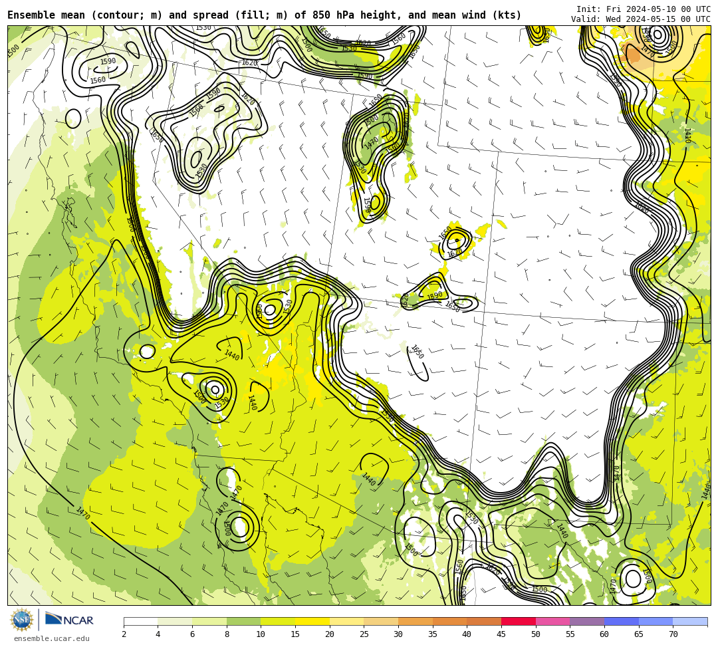Click the Valid: Wed 2024-05-15 00 UTC line
The image size is (718, 647).
click(x=641, y=19)
